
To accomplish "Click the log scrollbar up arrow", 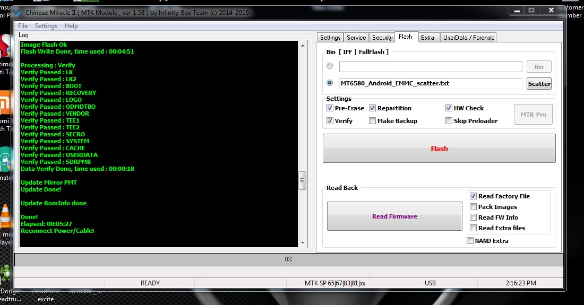I will click(303, 46).
